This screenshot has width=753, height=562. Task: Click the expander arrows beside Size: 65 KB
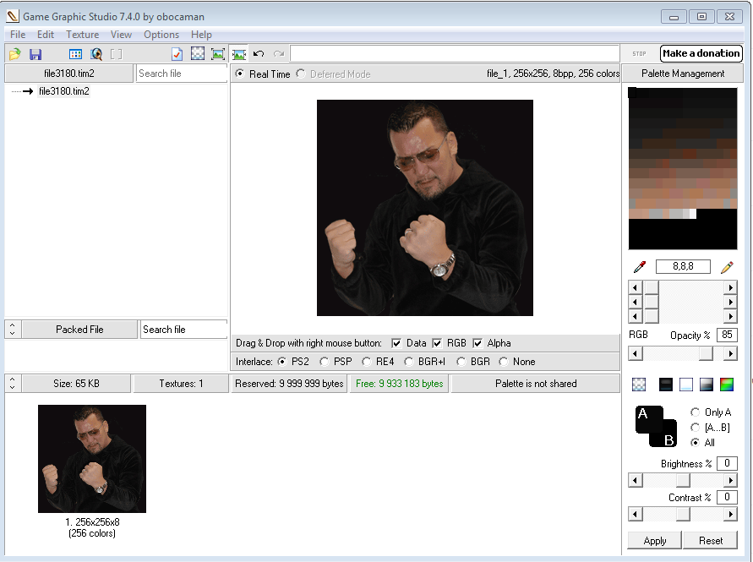coord(12,384)
